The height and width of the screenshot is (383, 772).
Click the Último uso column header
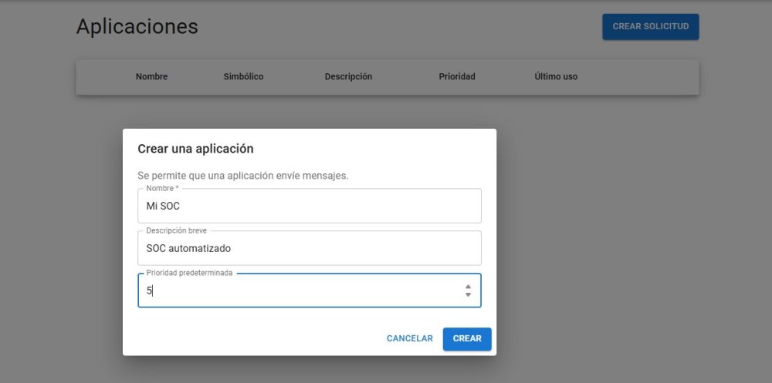556,77
